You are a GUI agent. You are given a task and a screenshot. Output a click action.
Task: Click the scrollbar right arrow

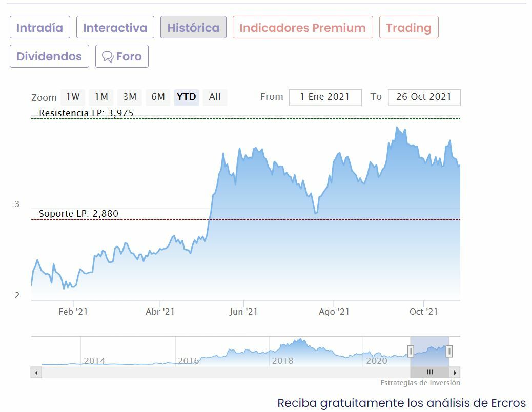455,373
